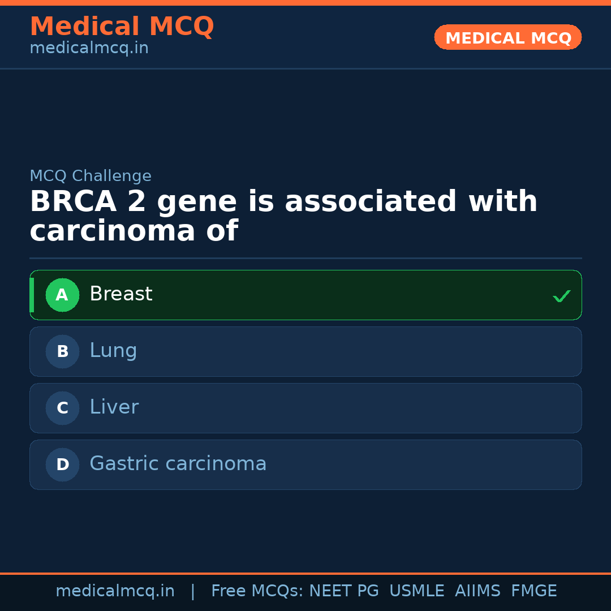Select the Breast answer option

pyautogui.click(x=305, y=295)
